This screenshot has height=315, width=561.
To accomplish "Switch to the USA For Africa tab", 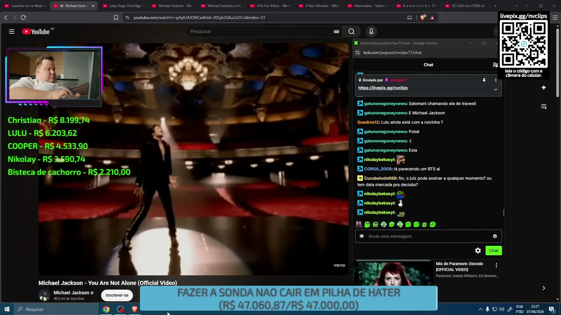I will tap(270, 6).
